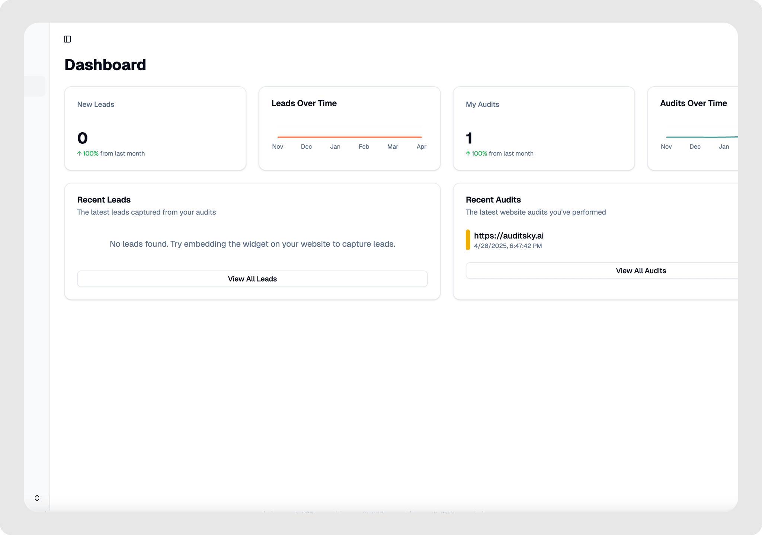
Task: Click the Recent Leads section title
Action: coord(104,200)
